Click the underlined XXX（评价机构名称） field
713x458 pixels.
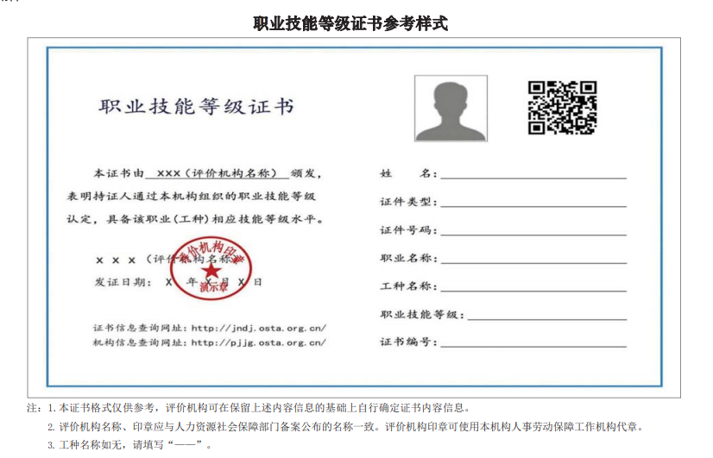pyautogui.click(x=217, y=173)
